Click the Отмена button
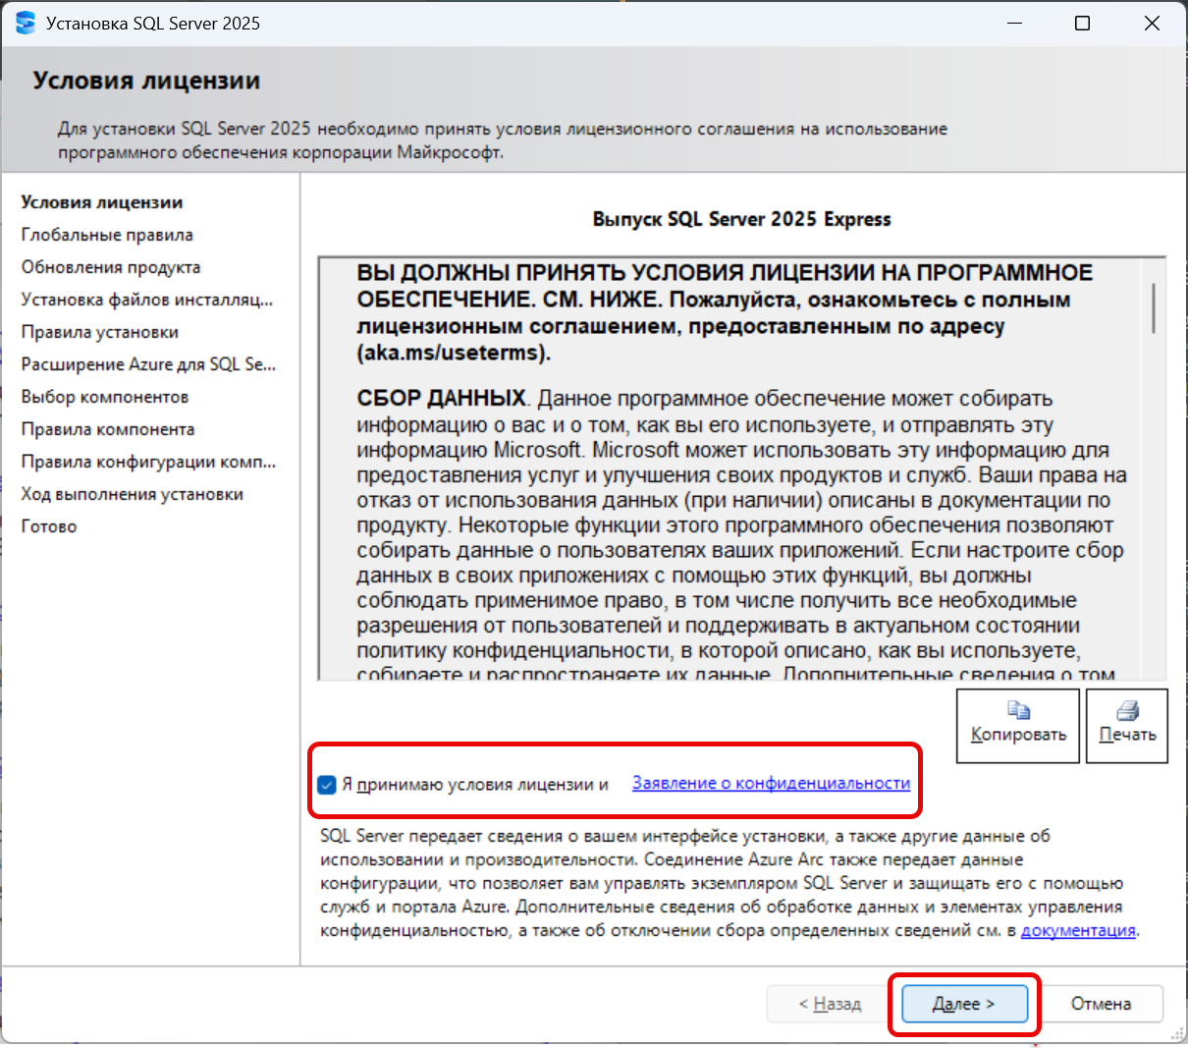This screenshot has width=1188, height=1048. 1101,1004
